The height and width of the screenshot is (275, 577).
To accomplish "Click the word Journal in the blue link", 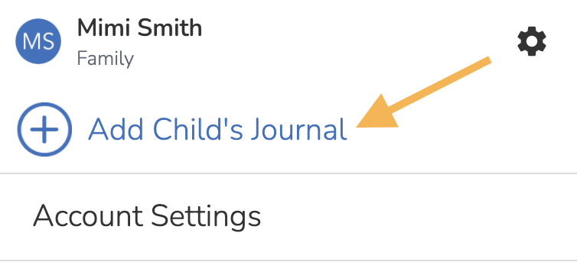I will pos(298,130).
